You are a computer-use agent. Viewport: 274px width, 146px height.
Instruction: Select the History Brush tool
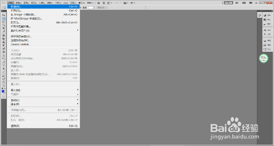coord(4,45)
